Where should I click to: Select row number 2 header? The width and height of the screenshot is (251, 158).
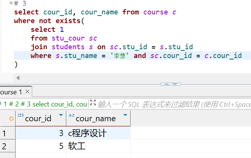[5, 146]
